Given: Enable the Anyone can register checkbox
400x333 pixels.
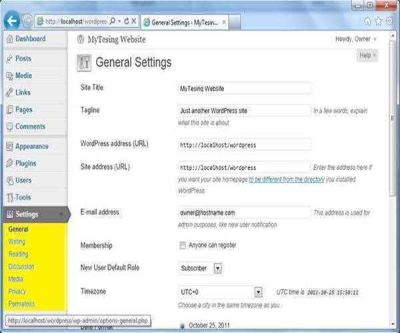Looking at the screenshot, I should pos(183,245).
